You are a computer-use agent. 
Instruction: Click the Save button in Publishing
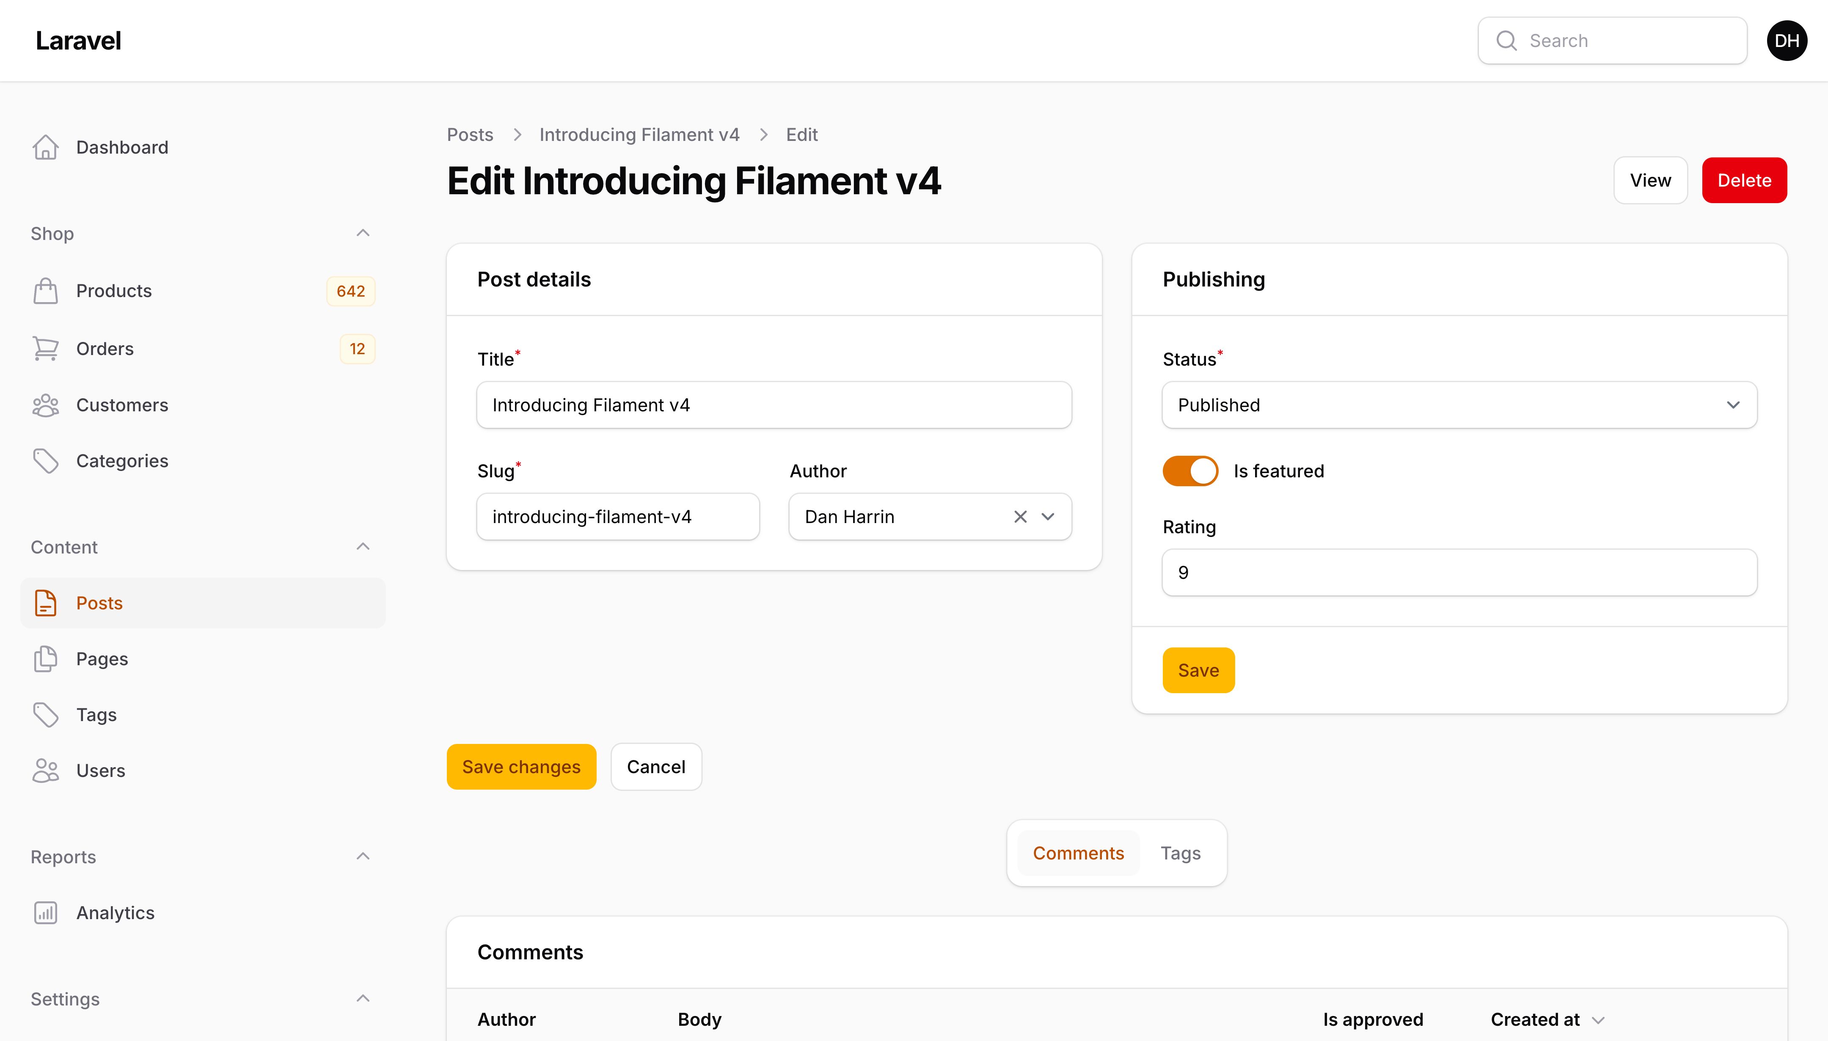pyautogui.click(x=1198, y=670)
